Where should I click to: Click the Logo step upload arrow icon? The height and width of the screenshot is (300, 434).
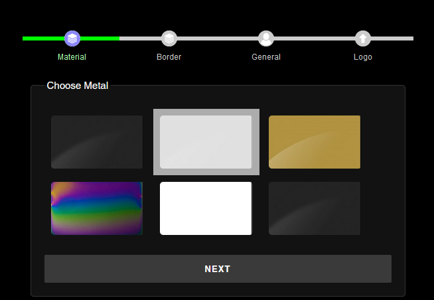[x=363, y=38]
